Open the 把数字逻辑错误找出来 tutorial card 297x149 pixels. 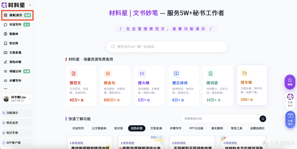tap(141, 142)
